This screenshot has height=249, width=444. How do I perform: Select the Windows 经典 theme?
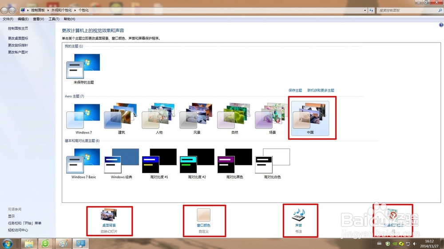[x=121, y=163]
